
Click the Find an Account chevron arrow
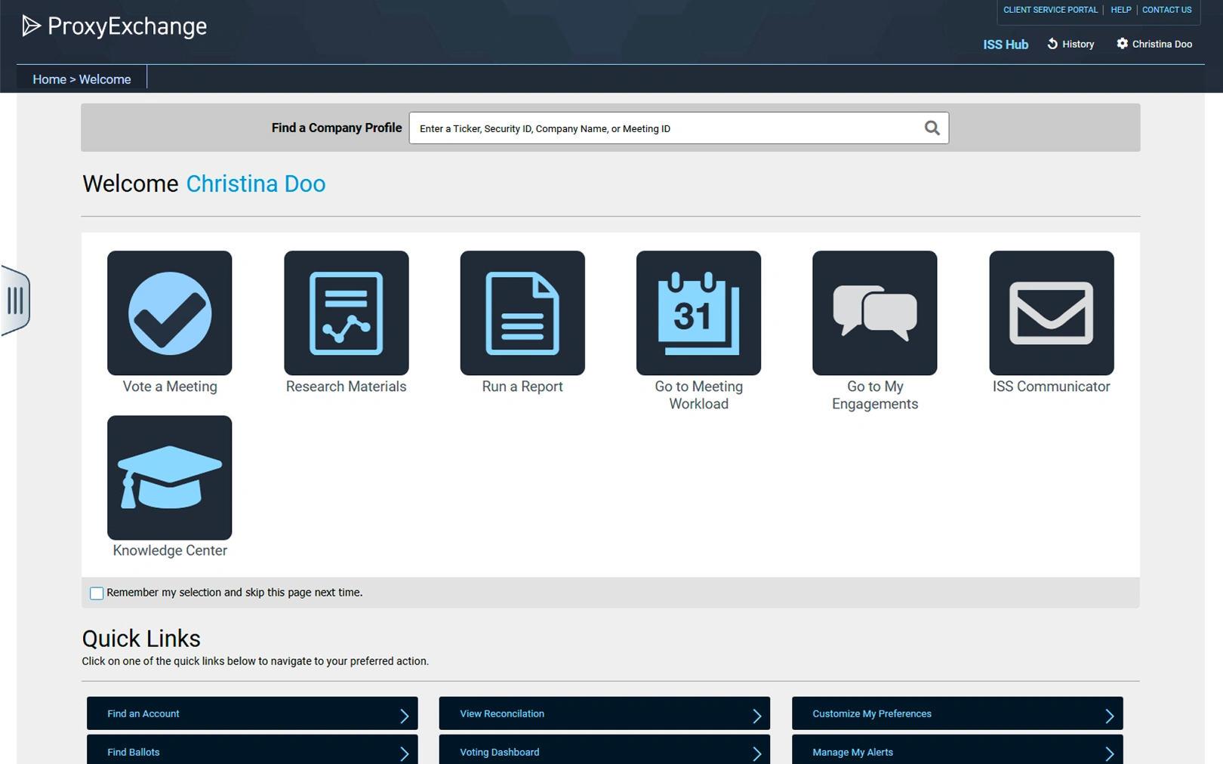(405, 715)
